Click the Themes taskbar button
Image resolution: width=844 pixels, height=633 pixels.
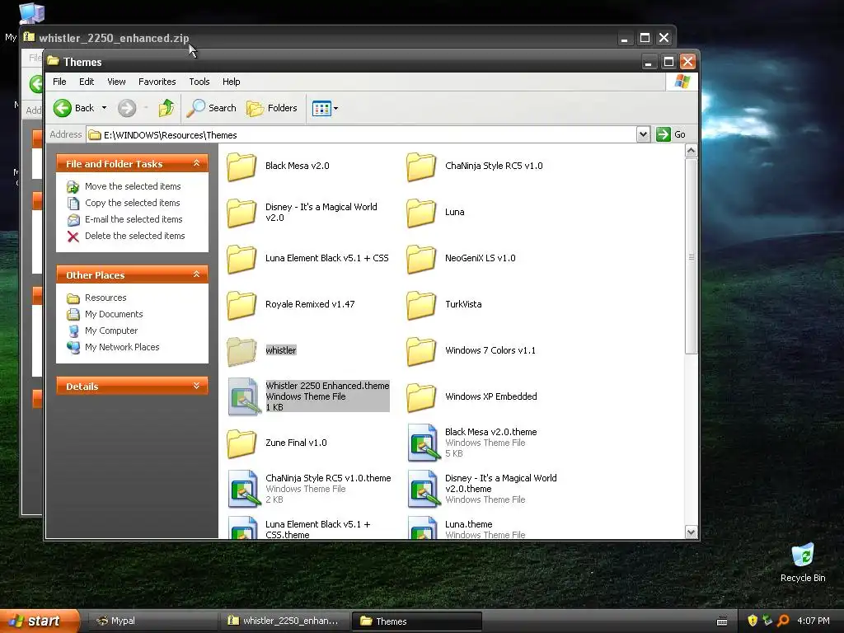pos(416,621)
